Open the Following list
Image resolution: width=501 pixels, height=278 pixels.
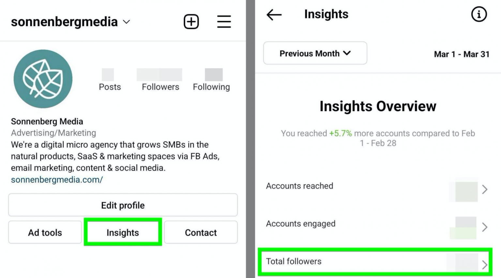[211, 80]
